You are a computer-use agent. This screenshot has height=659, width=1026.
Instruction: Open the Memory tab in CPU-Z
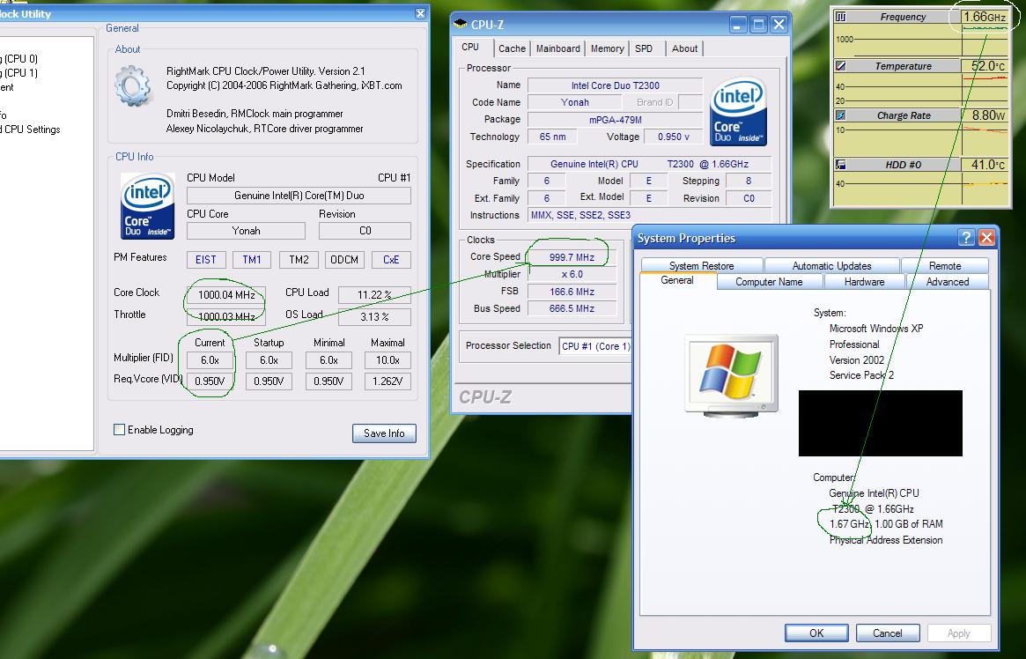coord(607,48)
